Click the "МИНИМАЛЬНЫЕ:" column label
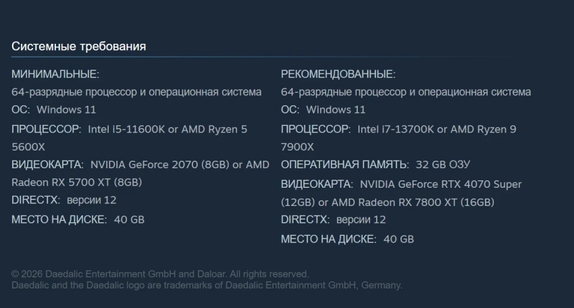 point(55,74)
